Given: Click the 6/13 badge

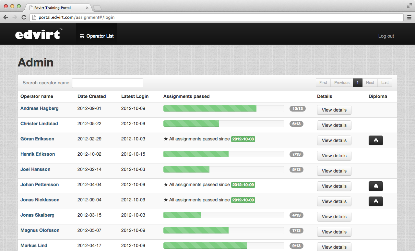Looking at the screenshot, I should pos(296,124).
